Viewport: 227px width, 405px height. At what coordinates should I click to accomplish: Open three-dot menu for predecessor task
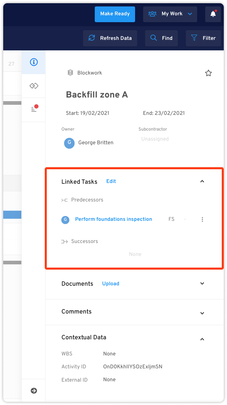(x=202, y=219)
